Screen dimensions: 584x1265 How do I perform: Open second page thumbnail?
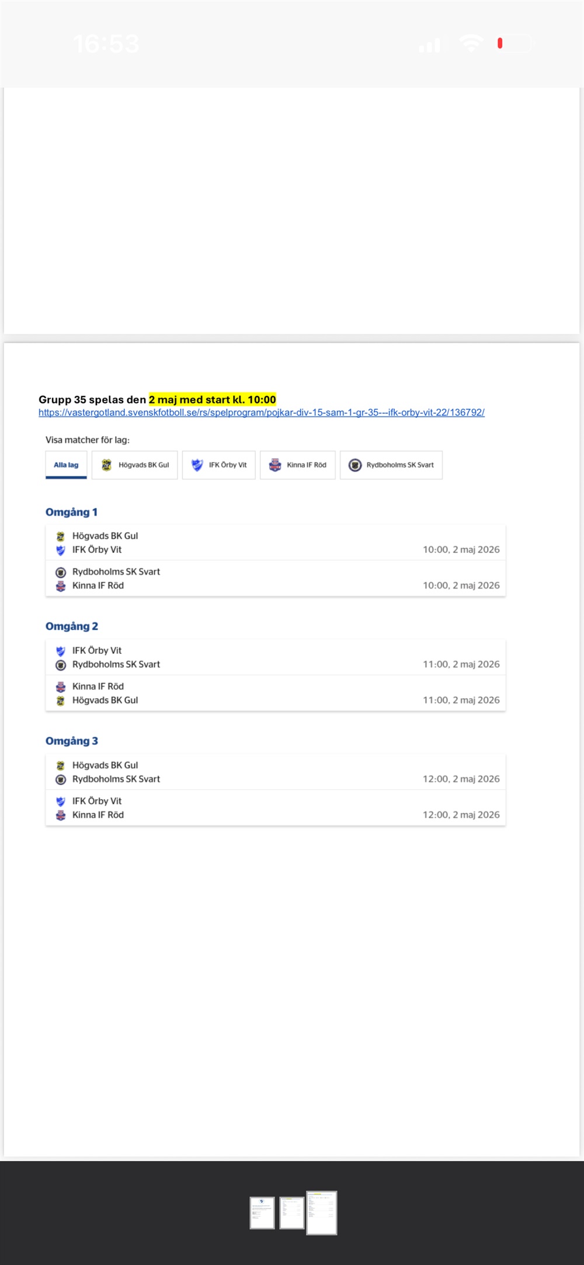291,1212
